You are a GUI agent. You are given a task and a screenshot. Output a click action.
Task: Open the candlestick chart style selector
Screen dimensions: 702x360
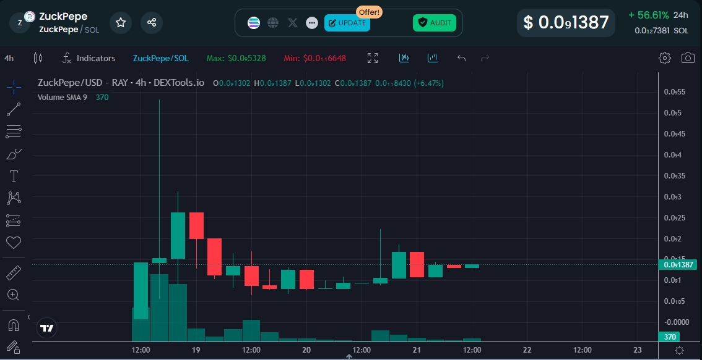pos(38,58)
